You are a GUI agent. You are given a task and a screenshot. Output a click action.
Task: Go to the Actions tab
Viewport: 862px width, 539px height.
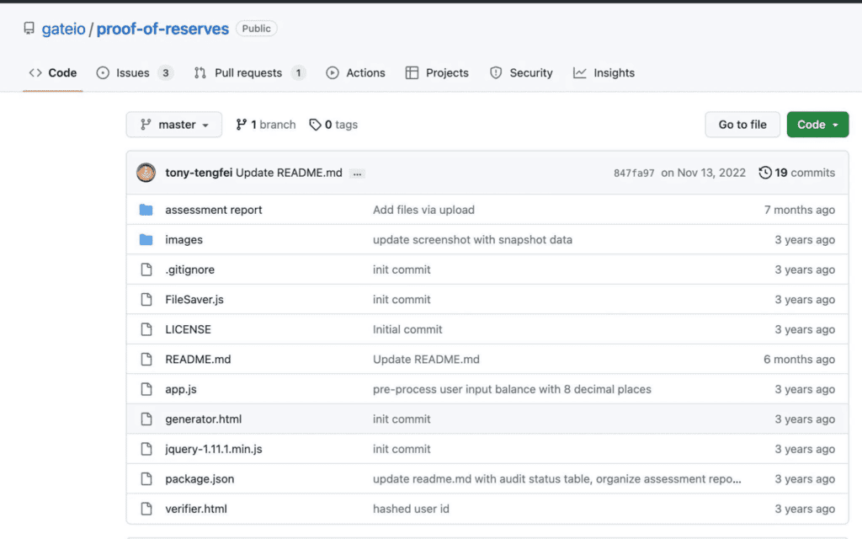tap(355, 72)
